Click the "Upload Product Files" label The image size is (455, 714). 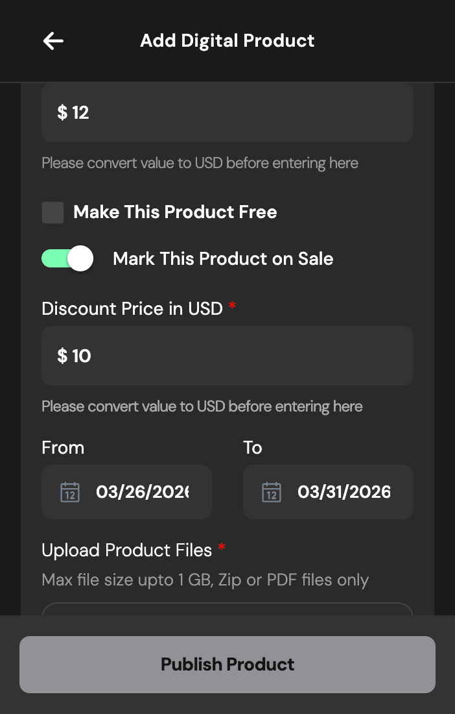pyautogui.click(x=127, y=550)
